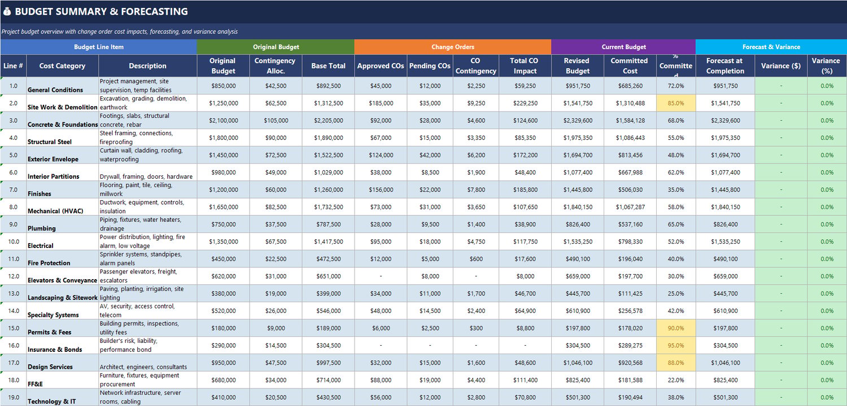Screen dimensions: 847x406
Task: Select the 'Elevators & Conveyance' category cell
Action: click(63, 276)
